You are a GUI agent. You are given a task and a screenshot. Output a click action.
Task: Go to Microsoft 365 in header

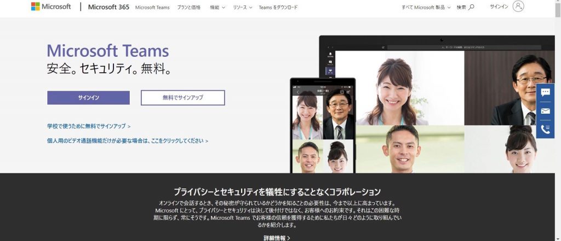click(x=108, y=7)
